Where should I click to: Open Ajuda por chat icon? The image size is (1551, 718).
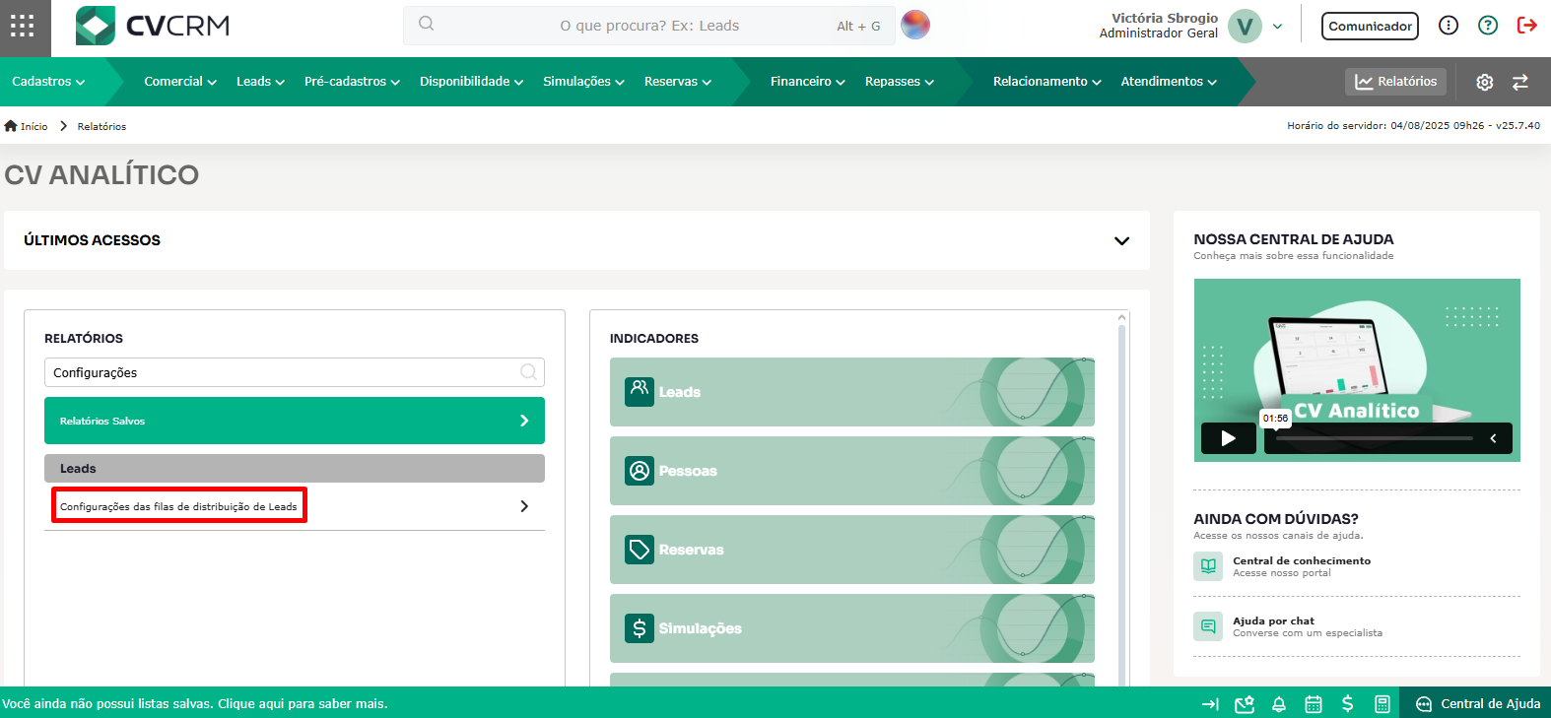(1208, 626)
